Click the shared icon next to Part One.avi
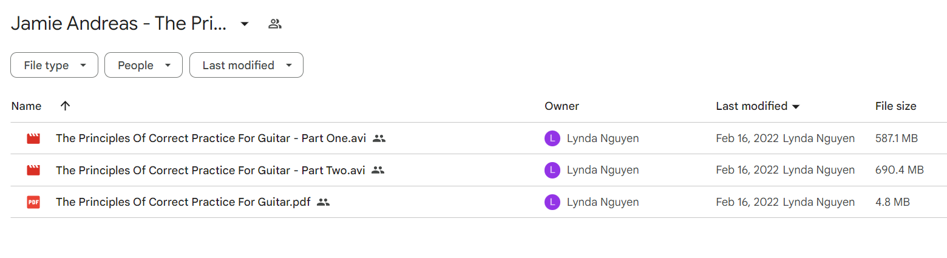 point(379,138)
